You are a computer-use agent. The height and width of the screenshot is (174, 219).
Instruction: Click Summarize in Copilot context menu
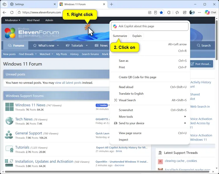(120, 36)
